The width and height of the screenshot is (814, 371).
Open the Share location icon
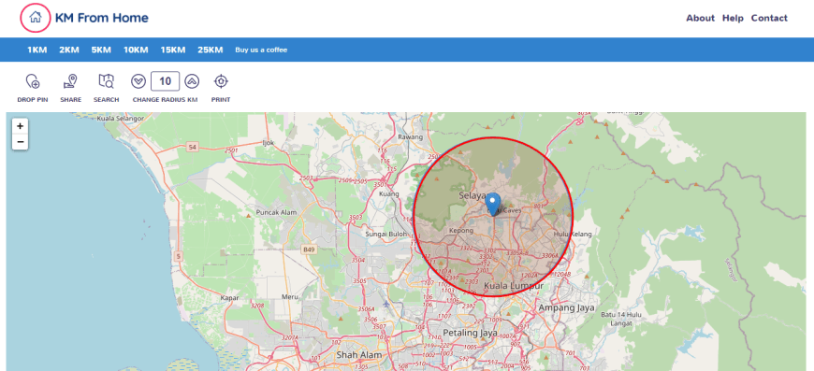click(70, 81)
